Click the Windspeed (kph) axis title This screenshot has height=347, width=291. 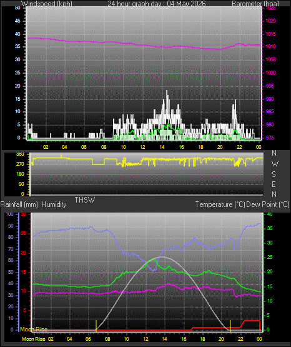(x=46, y=4)
